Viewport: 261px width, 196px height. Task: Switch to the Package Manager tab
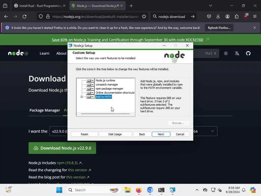tap(45, 110)
